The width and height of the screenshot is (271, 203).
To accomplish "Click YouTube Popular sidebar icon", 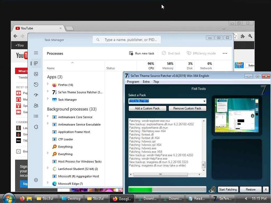I will pyautogui.click(x=19, y=93).
